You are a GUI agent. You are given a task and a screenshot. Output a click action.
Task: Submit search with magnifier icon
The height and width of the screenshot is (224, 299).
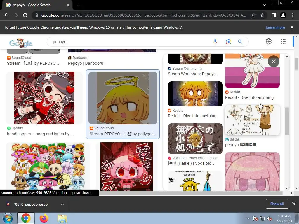(240, 41)
